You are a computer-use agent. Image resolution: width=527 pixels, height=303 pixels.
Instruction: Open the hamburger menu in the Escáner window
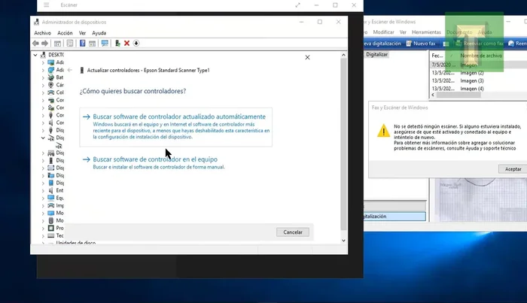pyautogui.click(x=47, y=5)
